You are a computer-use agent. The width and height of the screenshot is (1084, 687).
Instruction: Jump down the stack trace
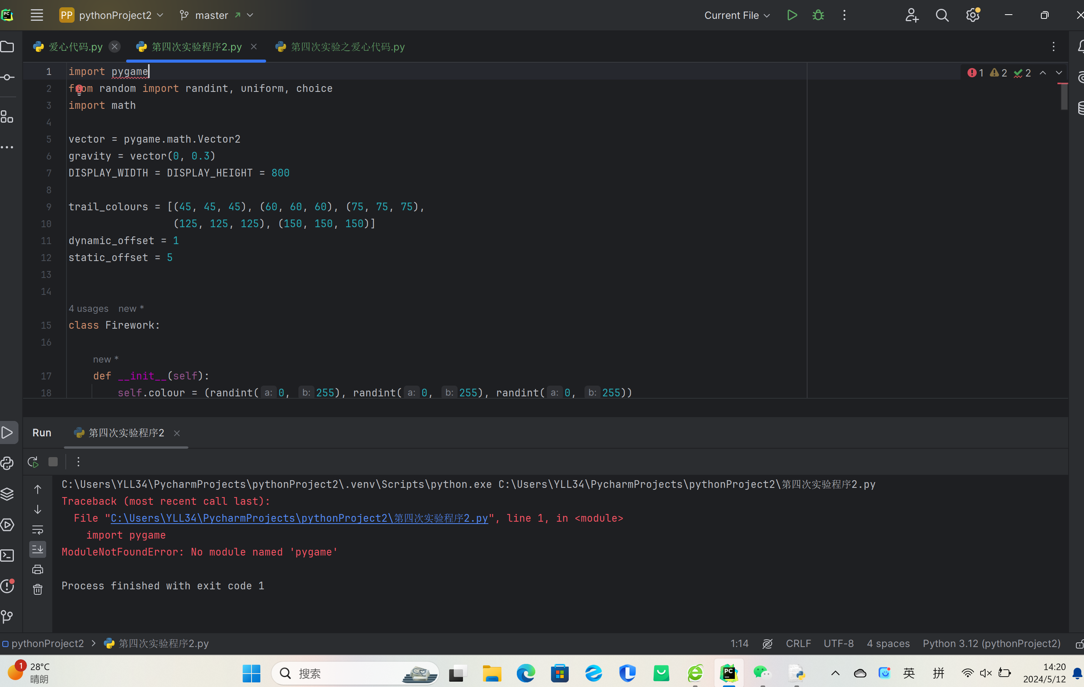pyautogui.click(x=38, y=509)
